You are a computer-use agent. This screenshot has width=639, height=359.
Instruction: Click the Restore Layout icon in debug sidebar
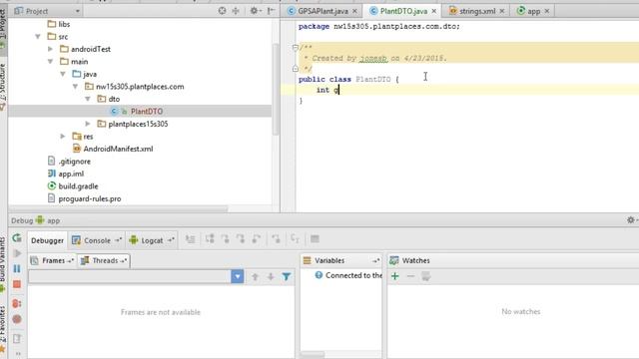17,338
